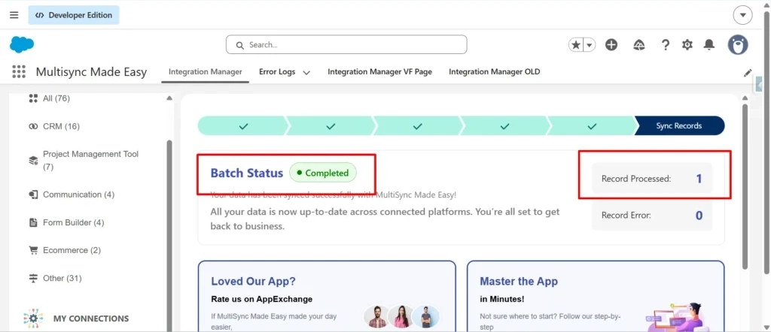Open the user avatar profile menu
The image size is (771, 332).
point(738,44)
